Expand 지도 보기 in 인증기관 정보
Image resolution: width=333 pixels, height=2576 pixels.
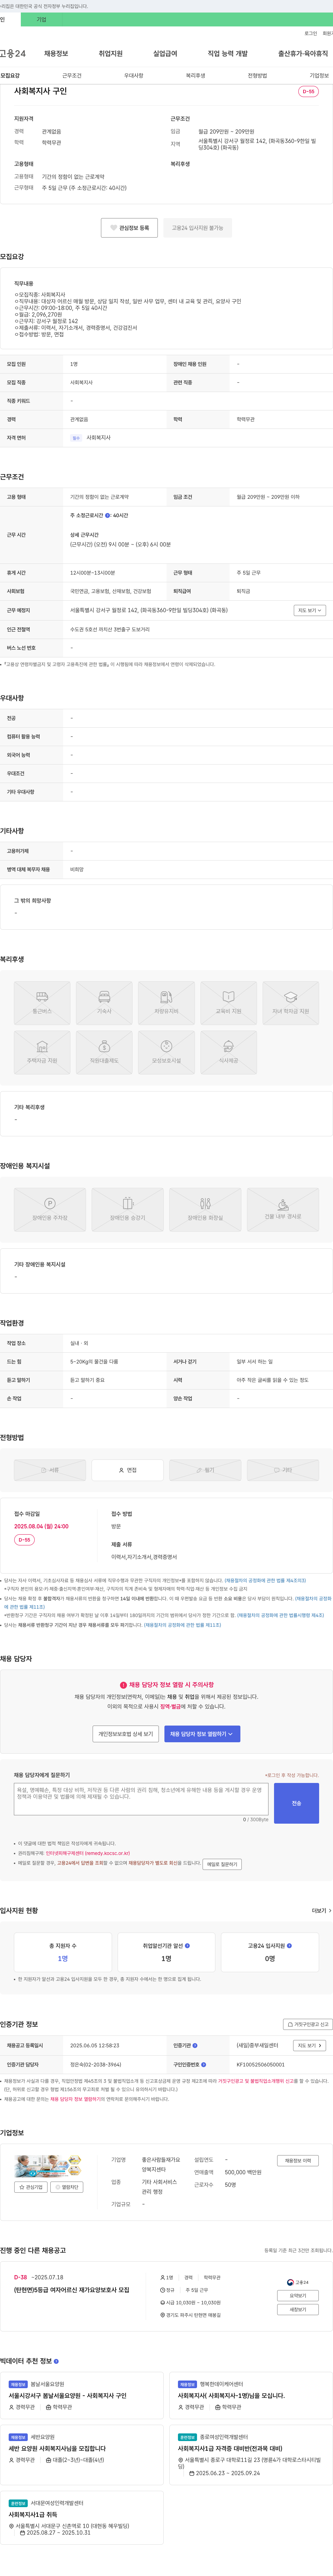[309, 2045]
